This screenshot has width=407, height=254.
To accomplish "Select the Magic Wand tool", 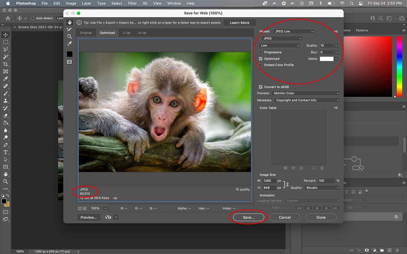I will pyautogui.click(x=5, y=57).
